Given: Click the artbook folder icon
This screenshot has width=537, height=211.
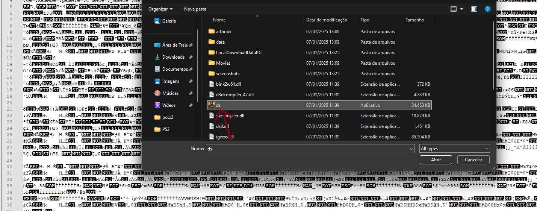Looking at the screenshot, I should (211, 32).
